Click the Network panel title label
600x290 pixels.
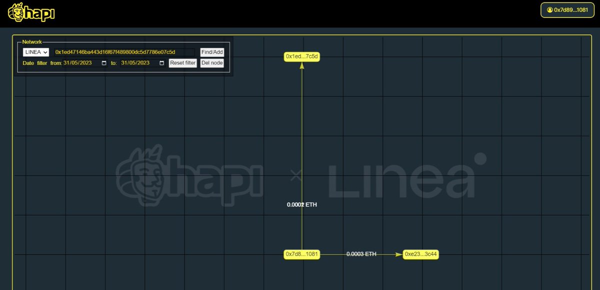[x=32, y=42]
